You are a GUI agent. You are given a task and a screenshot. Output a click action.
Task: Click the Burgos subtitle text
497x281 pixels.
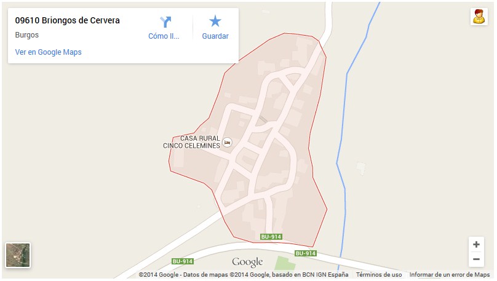coord(27,35)
